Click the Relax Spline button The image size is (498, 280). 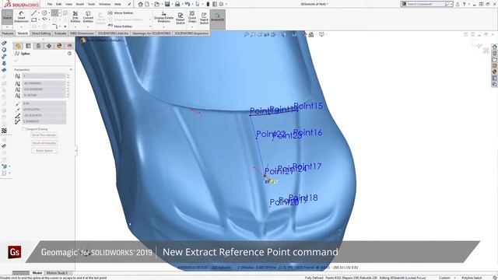[44, 150]
